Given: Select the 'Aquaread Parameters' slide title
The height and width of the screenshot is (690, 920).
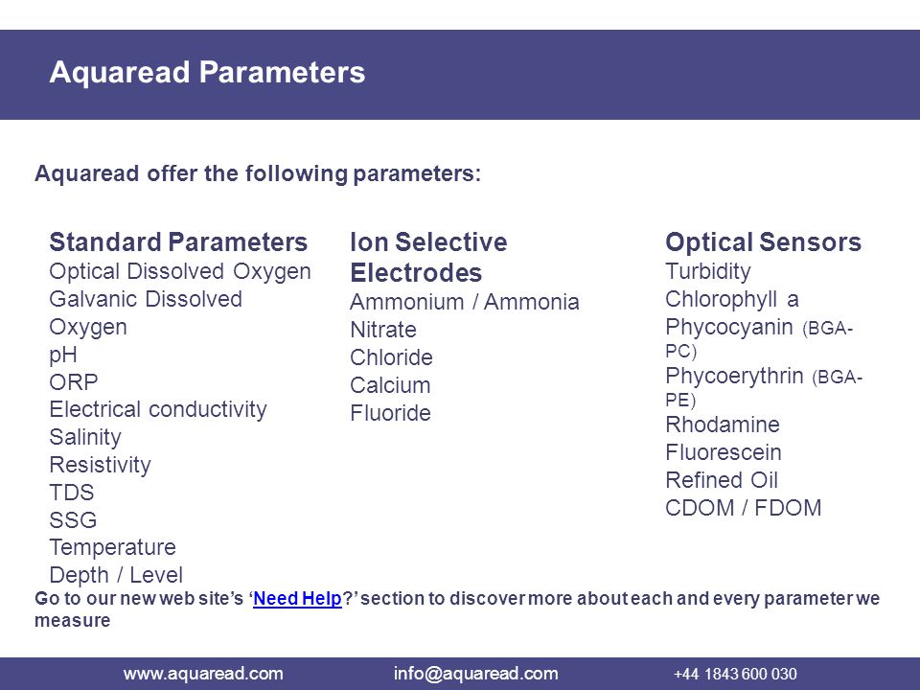Looking at the screenshot, I should 207,72.
